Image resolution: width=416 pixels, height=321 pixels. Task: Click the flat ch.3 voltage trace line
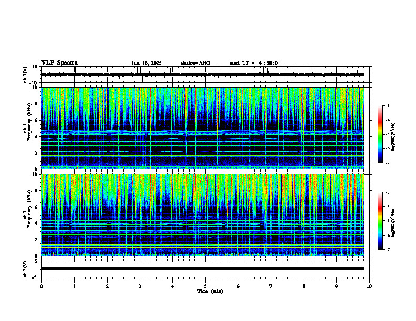[x=203, y=269]
